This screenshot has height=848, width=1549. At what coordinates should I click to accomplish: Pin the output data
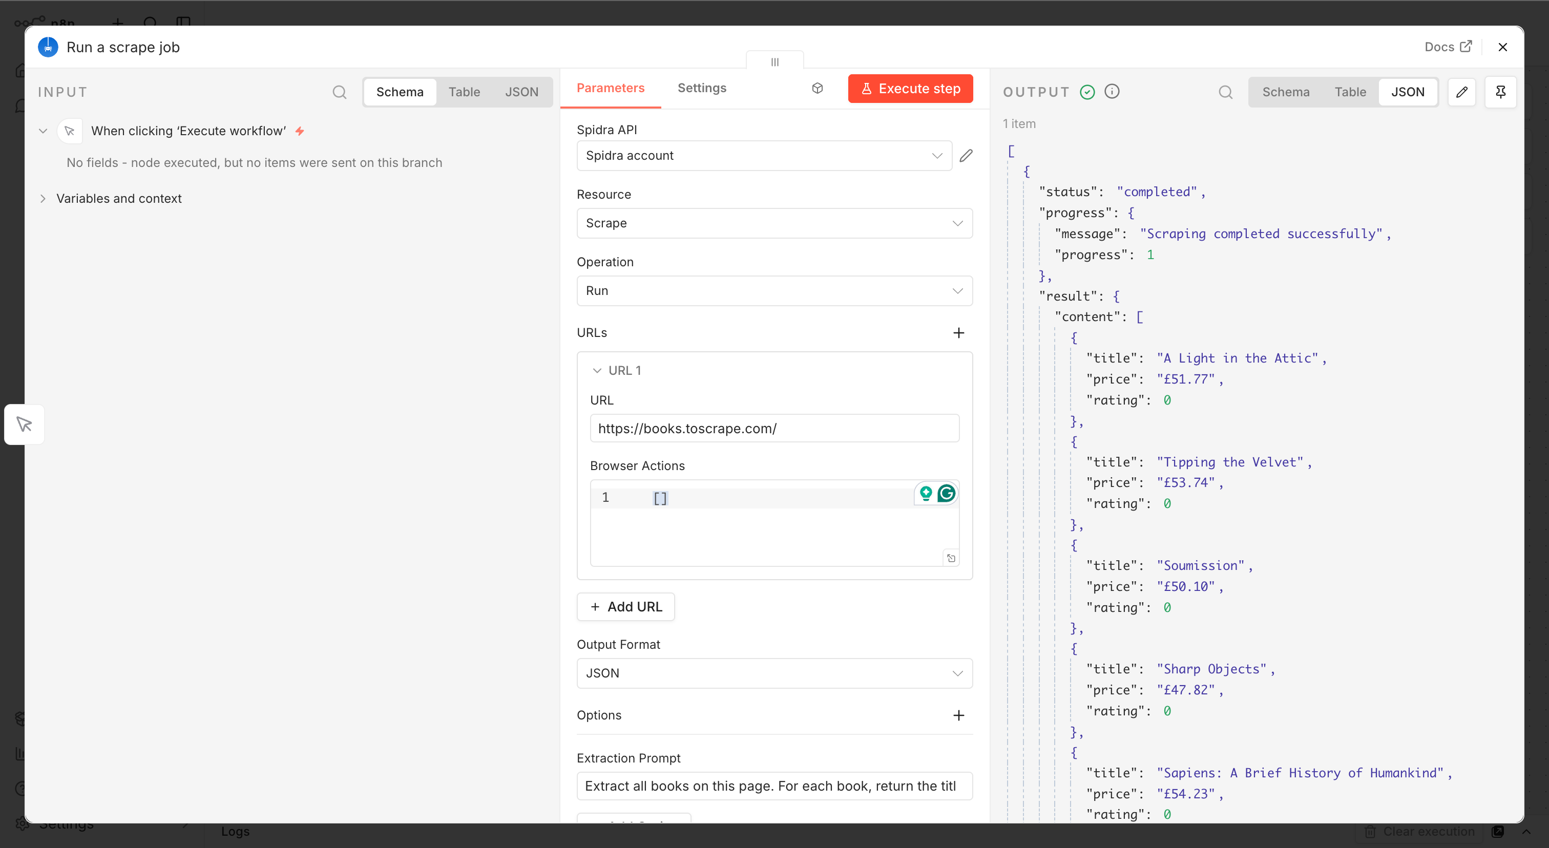(1500, 92)
